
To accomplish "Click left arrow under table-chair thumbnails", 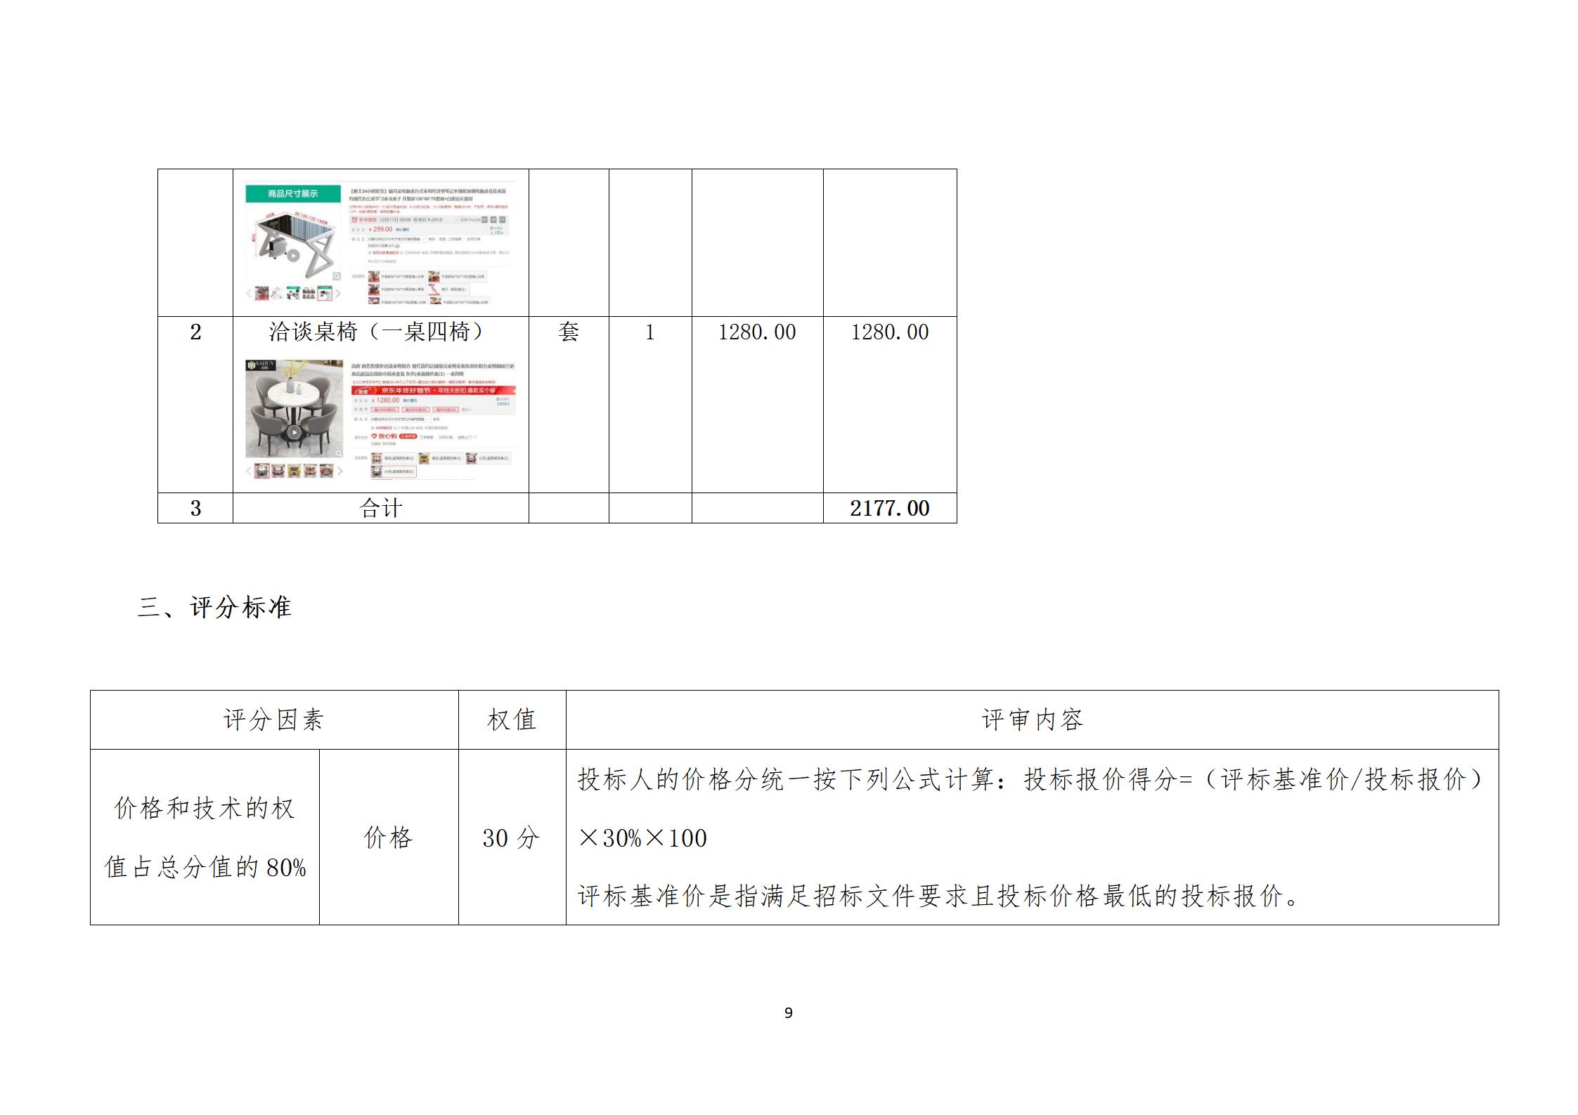I will [x=248, y=471].
